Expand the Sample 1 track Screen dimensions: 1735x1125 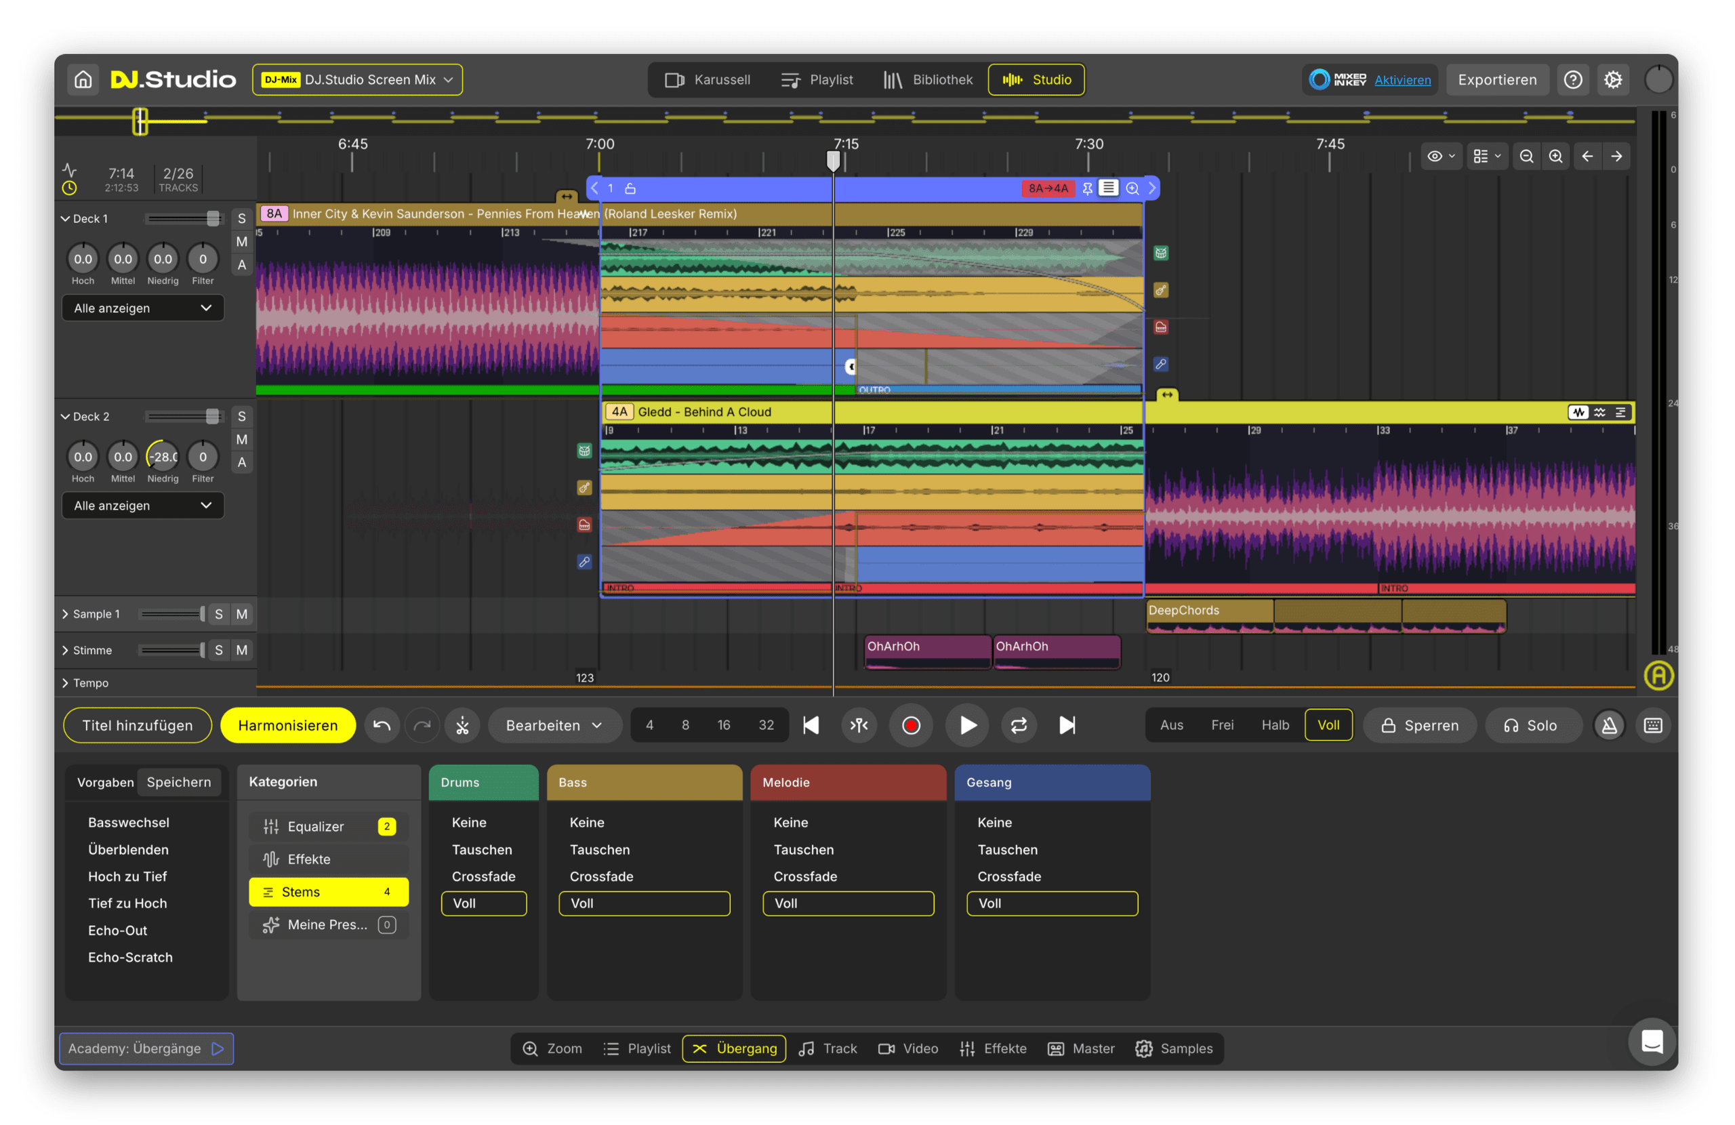point(66,614)
